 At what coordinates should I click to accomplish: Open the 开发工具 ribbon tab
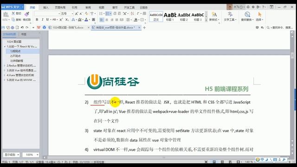point(129,7)
